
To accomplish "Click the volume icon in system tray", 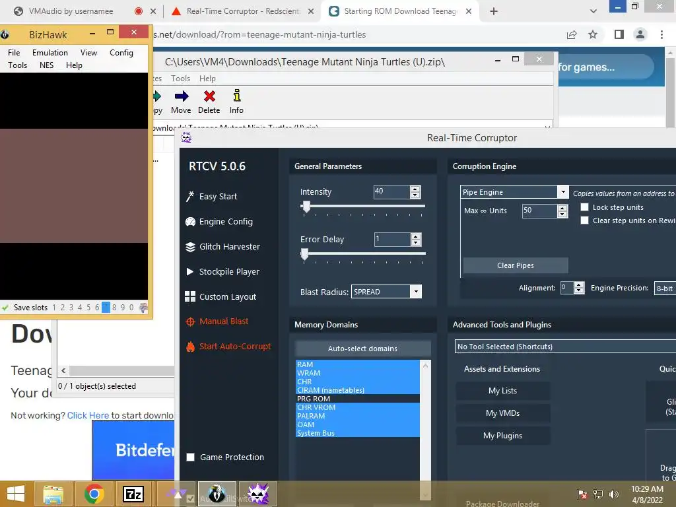I will pos(613,494).
